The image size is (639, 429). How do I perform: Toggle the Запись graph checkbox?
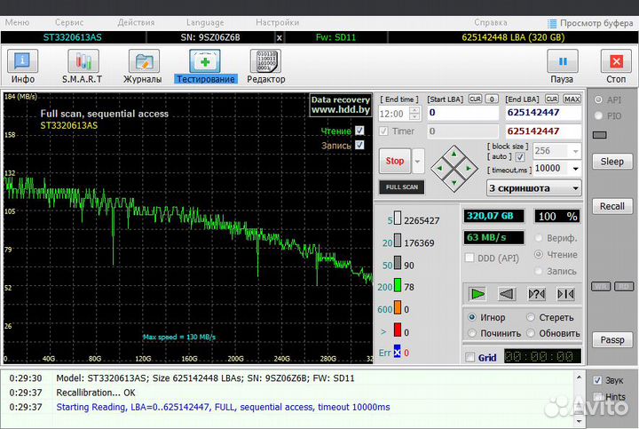pyautogui.click(x=359, y=145)
